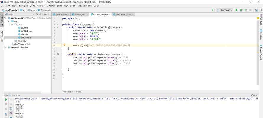Click the yellow lightbulb intention icon
This screenshot has height=118, width=263.
click(x=64, y=45)
